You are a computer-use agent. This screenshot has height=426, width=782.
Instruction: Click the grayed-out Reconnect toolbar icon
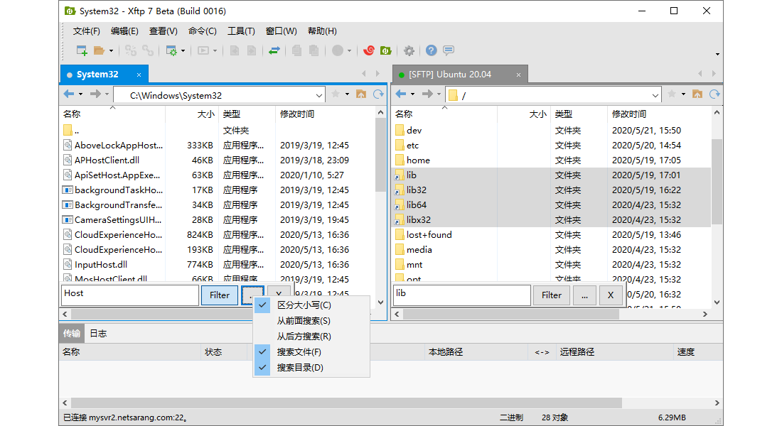[131, 51]
